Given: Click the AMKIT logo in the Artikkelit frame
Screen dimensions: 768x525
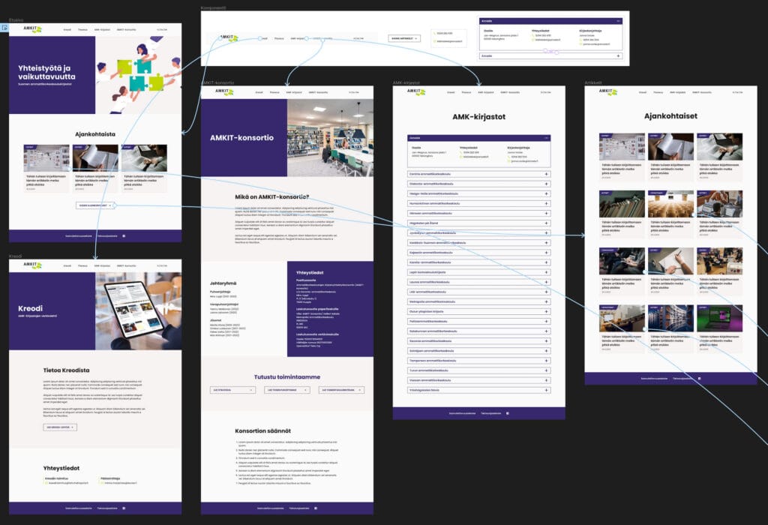Looking at the screenshot, I should pyautogui.click(x=608, y=91).
